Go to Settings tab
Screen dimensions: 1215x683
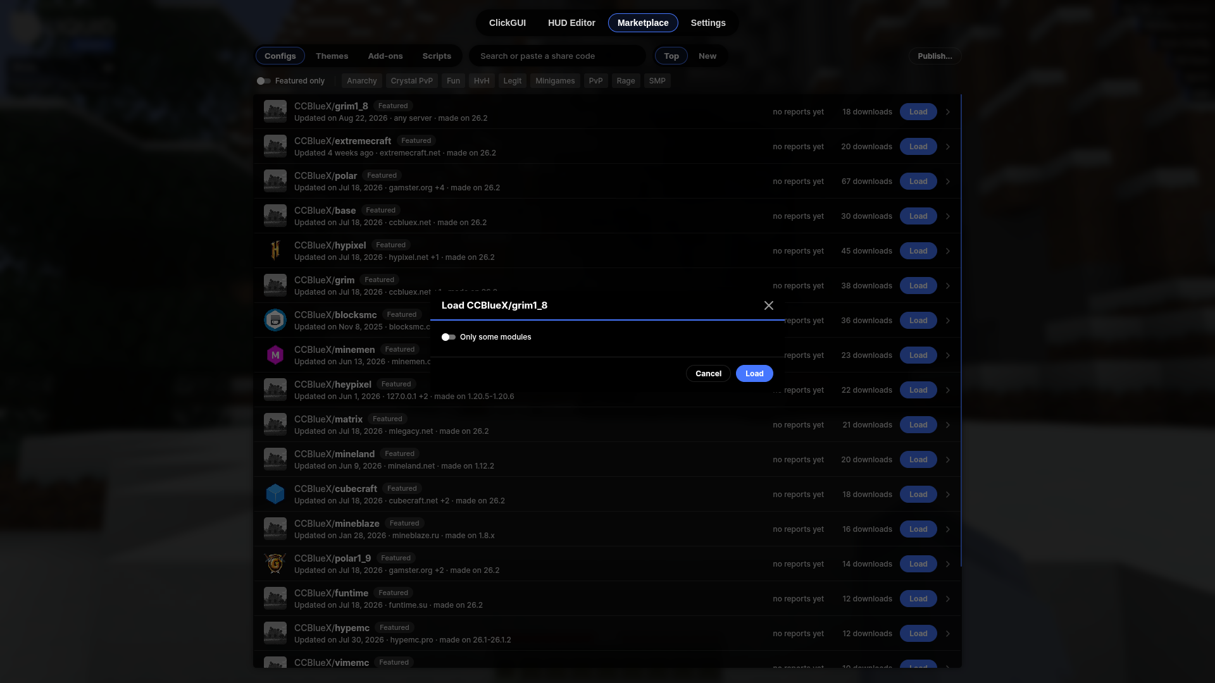point(708,23)
